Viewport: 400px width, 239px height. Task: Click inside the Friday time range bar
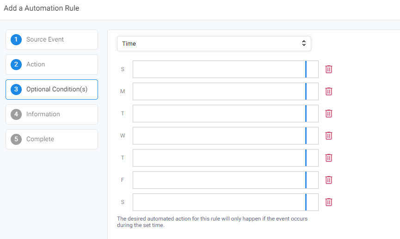[x=226, y=180]
